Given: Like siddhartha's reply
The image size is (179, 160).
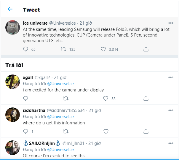Looking at the screenshot, I should tap(106, 131).
